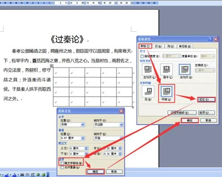The image size is (222, 177).
Task: Click the text line starting 秦孝公据崤函之固
Action: click(71, 51)
